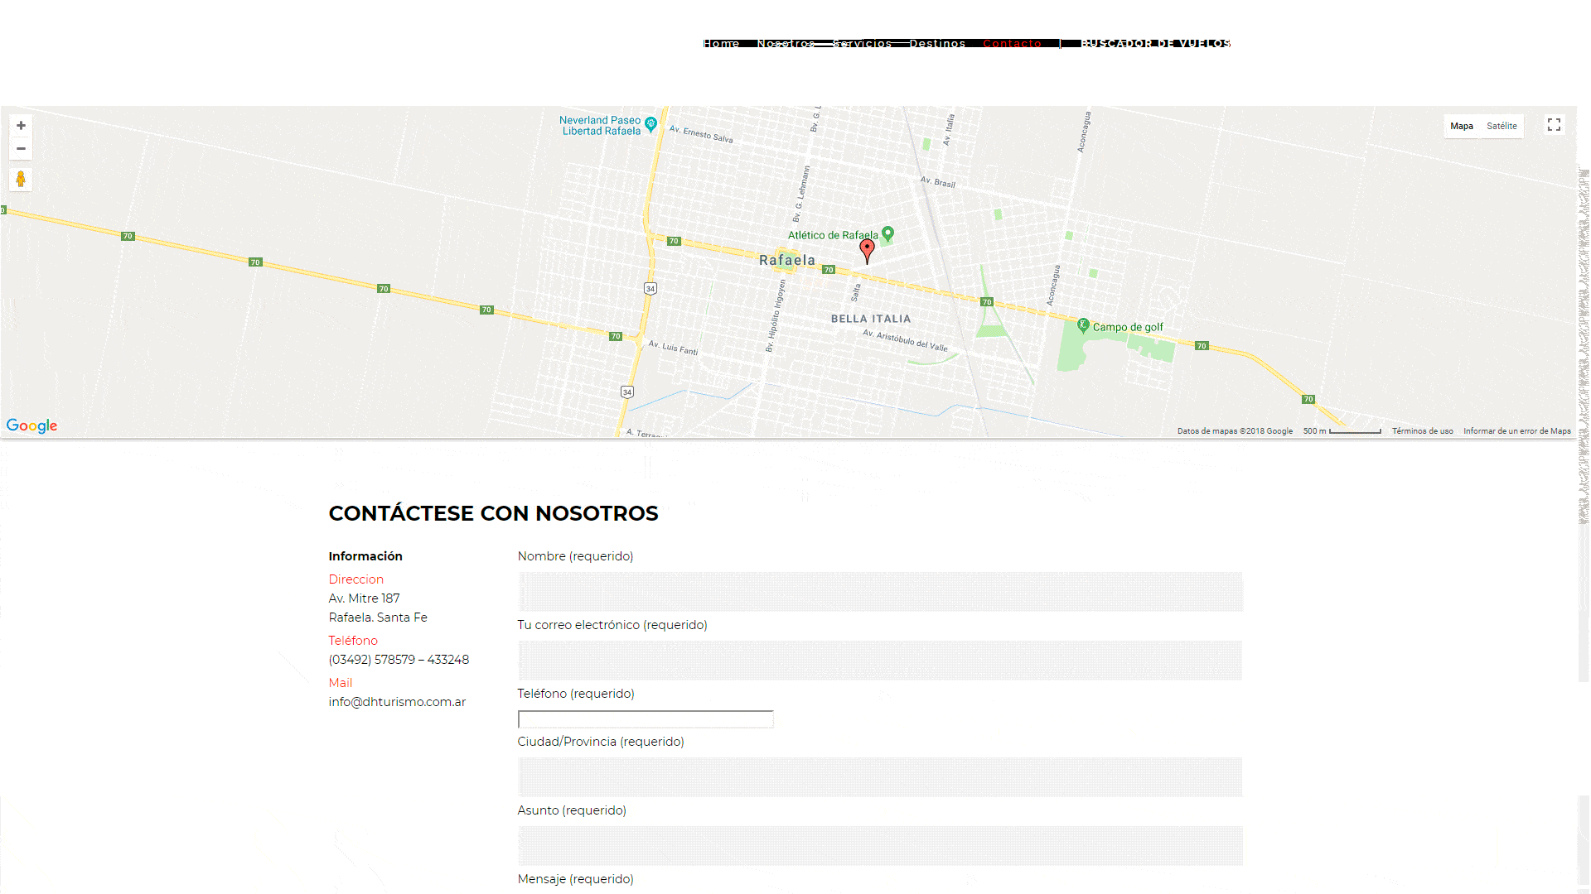The image size is (1591, 894).
Task: Click the red location marker pin
Action: pos(867,250)
